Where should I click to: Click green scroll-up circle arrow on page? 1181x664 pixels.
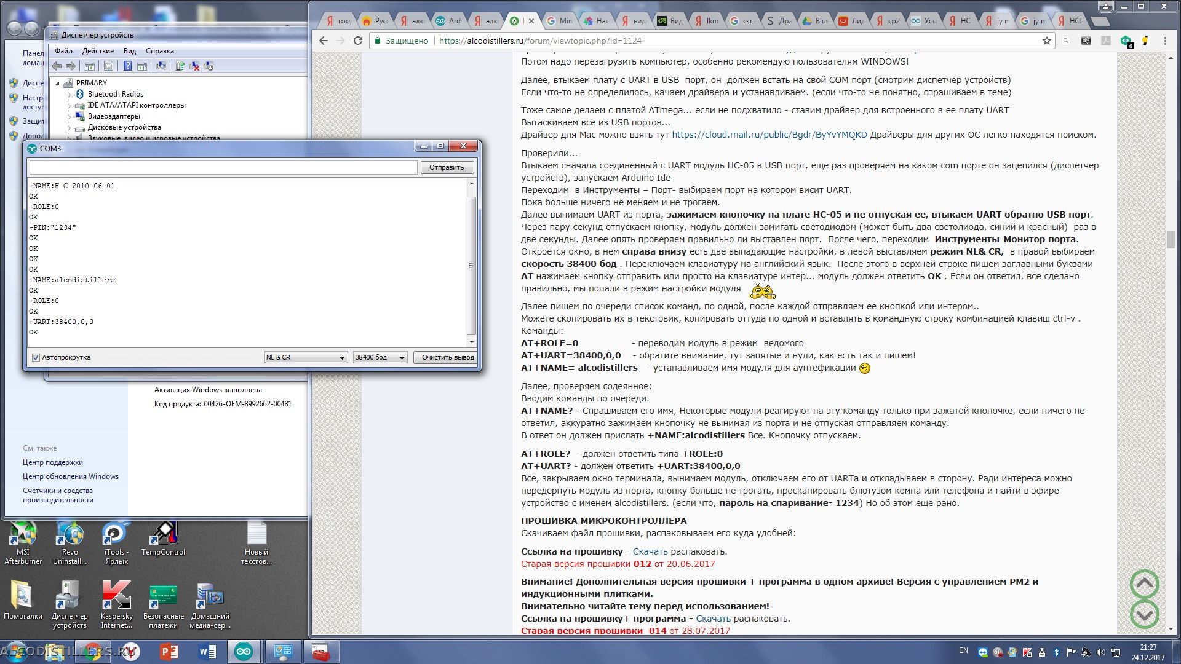pyautogui.click(x=1145, y=584)
